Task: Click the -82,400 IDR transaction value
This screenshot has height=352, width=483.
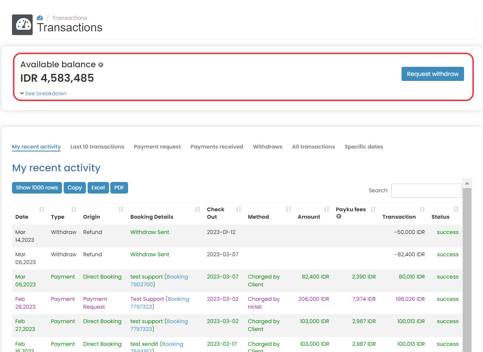Action: tap(409, 255)
